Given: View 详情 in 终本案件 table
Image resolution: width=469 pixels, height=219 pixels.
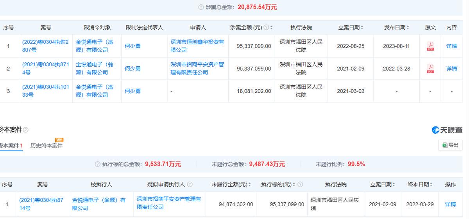Looking at the screenshot, I should pos(450,204).
